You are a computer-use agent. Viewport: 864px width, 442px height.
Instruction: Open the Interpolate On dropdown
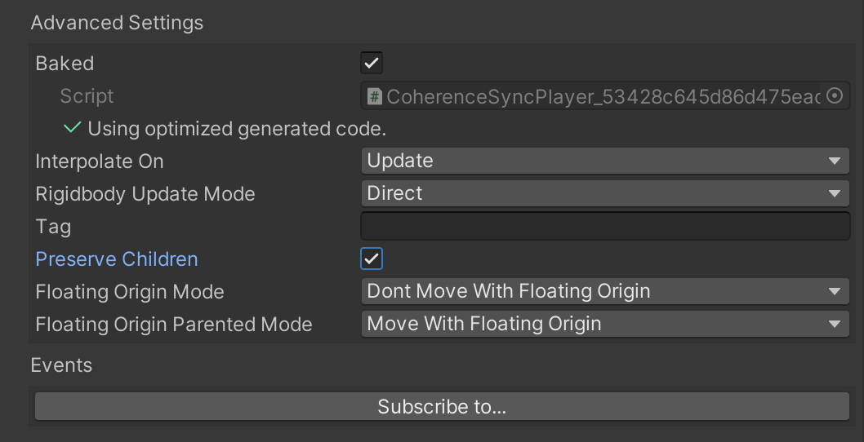pyautogui.click(x=605, y=161)
